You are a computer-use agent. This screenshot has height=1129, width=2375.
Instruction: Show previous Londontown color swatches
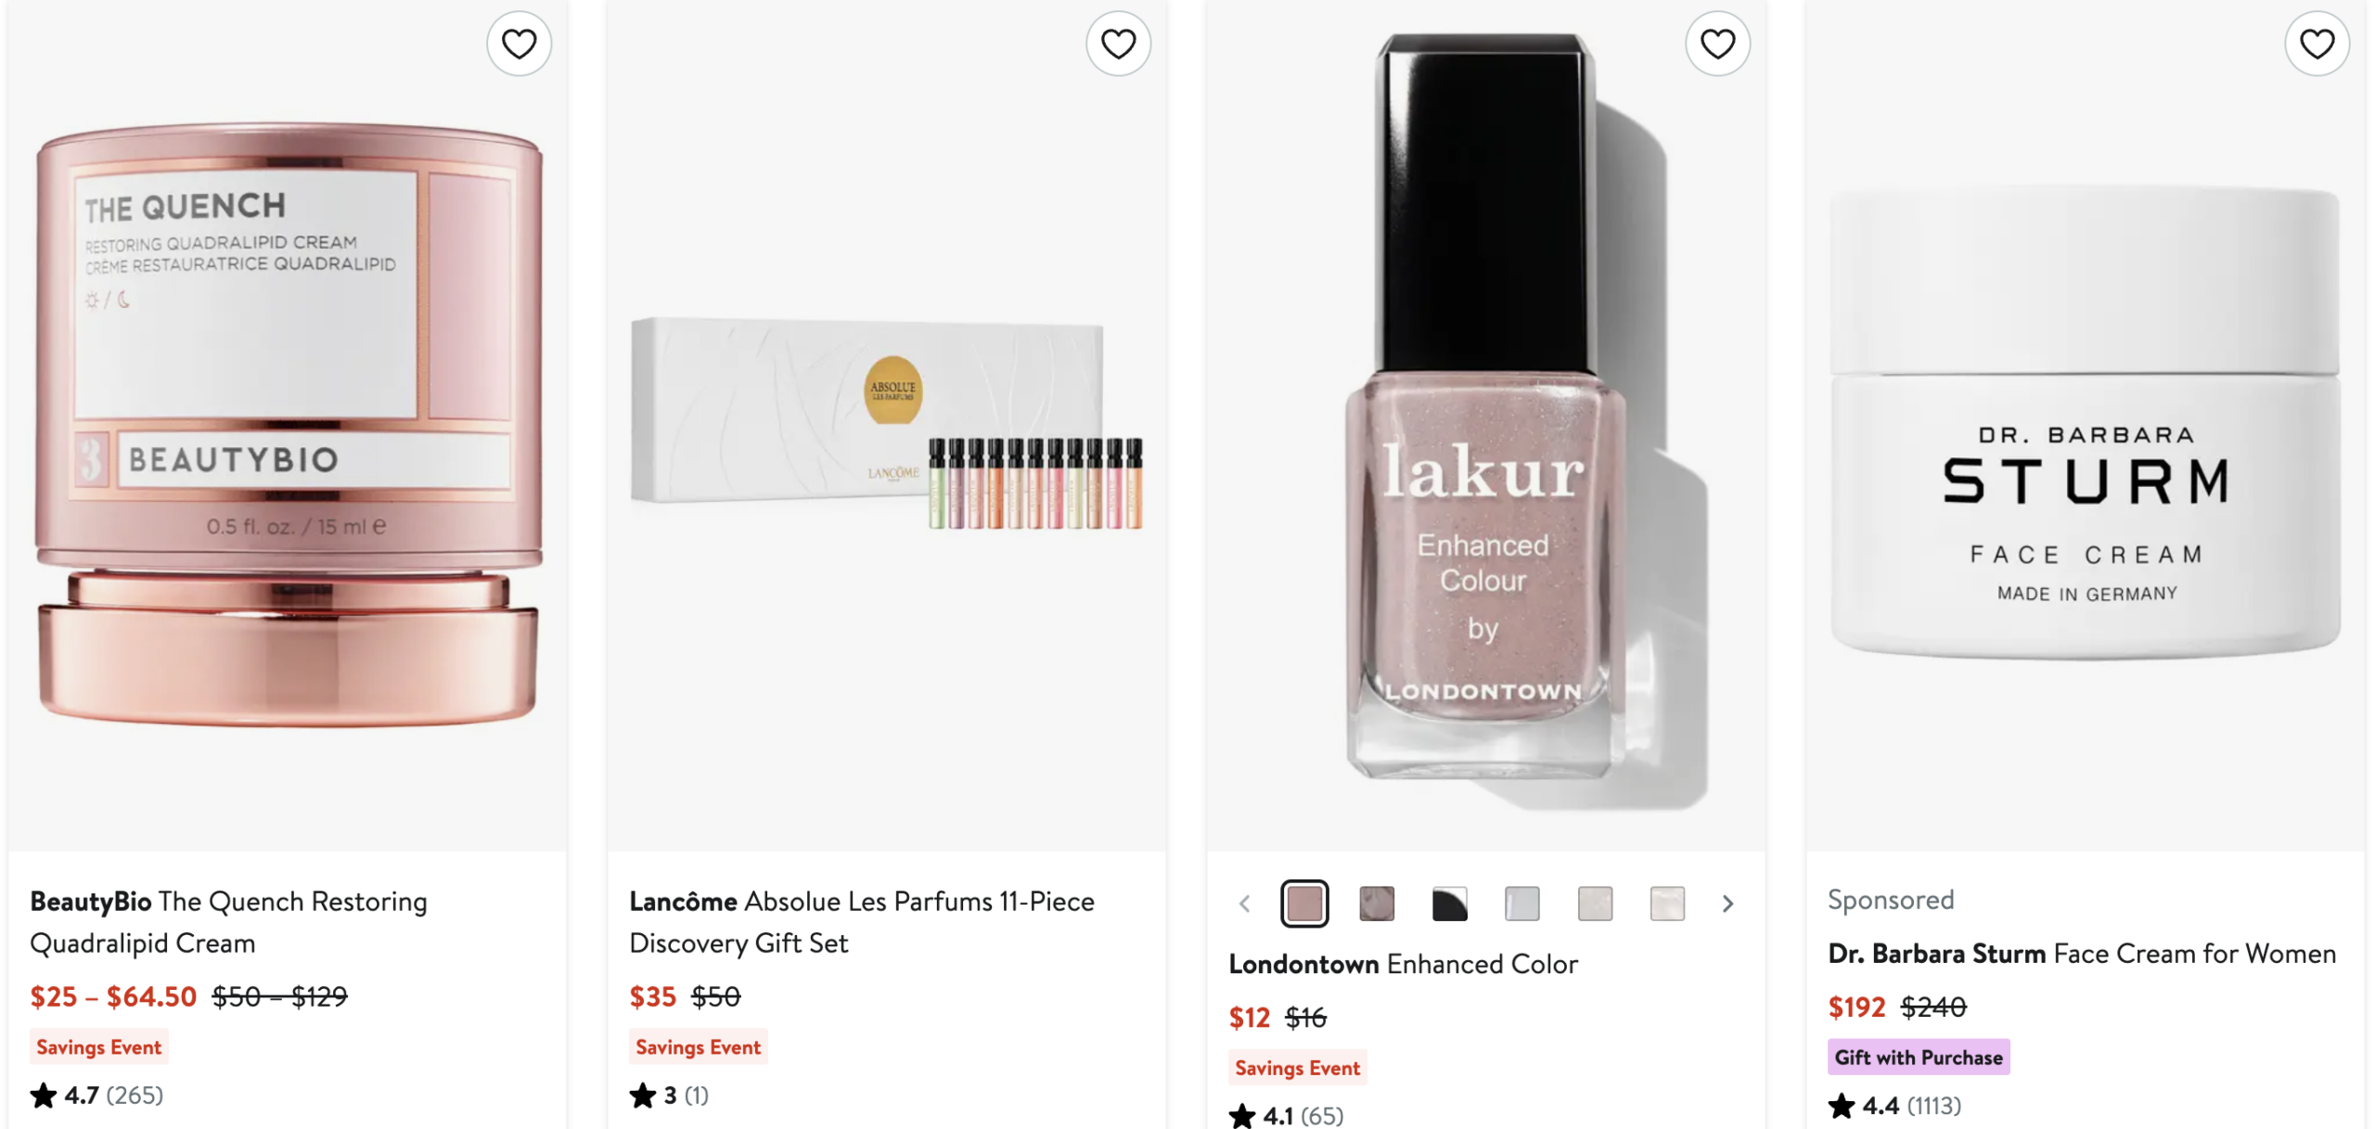1245,904
